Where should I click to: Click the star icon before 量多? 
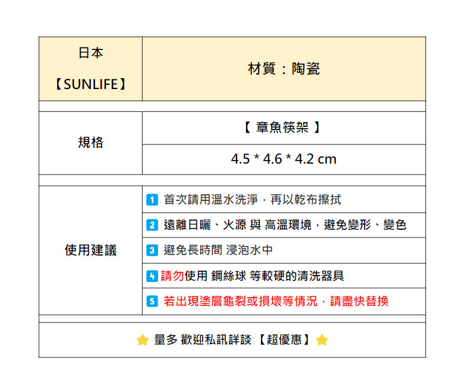coord(142,340)
